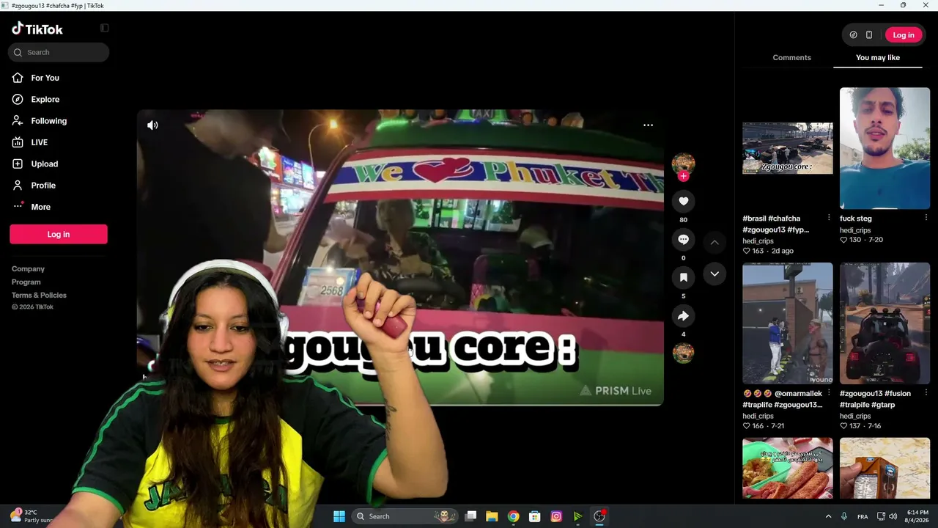Focus the TikTok Search field

pyautogui.click(x=59, y=52)
